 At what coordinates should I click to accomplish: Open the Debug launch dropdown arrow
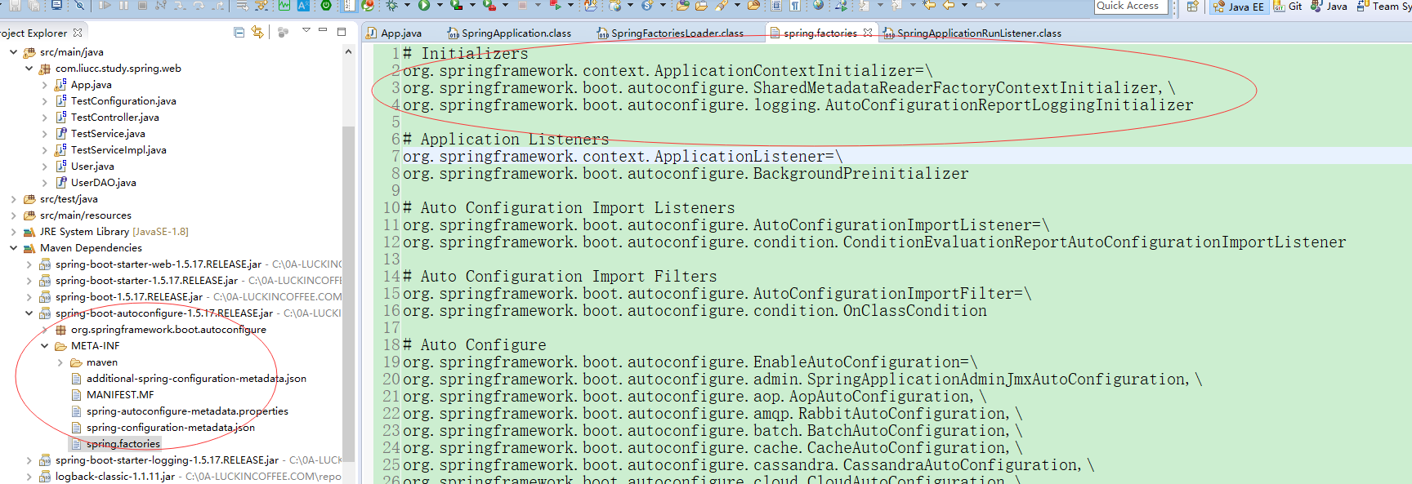(x=407, y=5)
